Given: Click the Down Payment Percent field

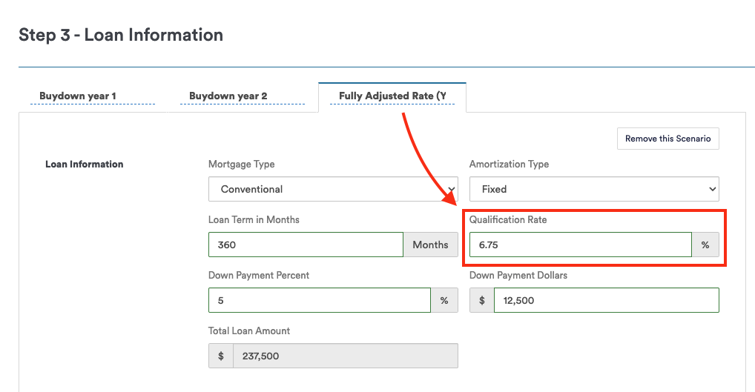Looking at the screenshot, I should point(320,301).
